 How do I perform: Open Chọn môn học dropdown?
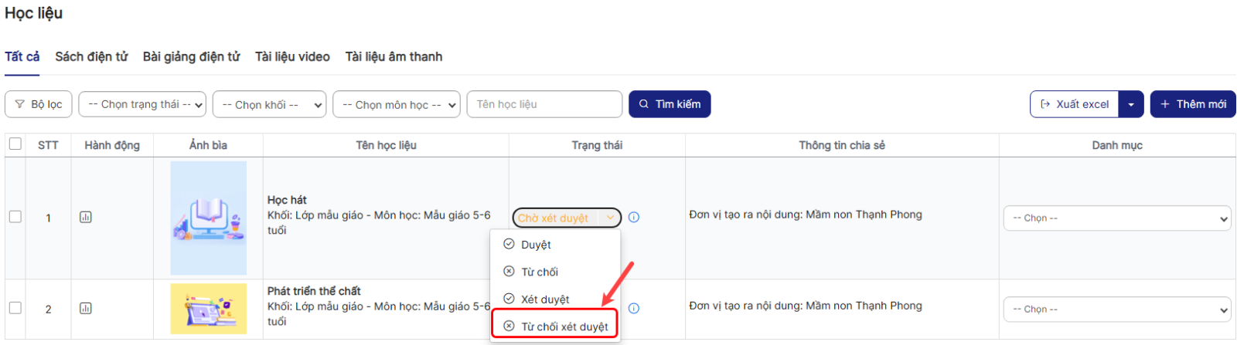click(397, 104)
